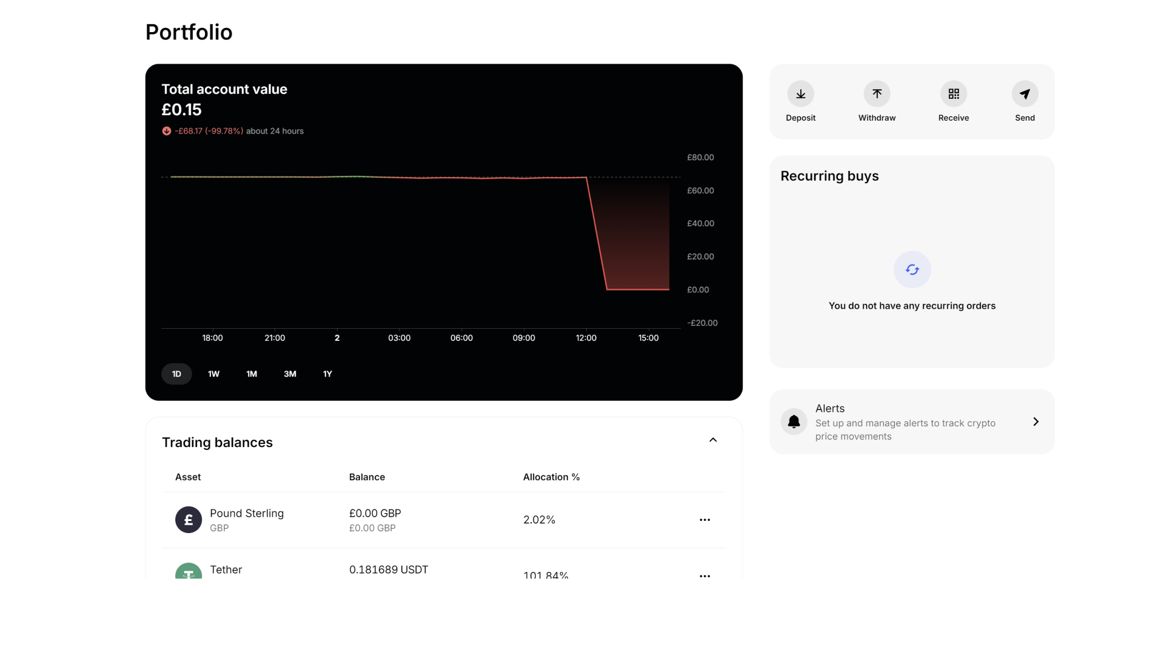Collapse the Trading balances panel
Image resolution: width=1164 pixels, height=655 pixels.
(x=713, y=440)
